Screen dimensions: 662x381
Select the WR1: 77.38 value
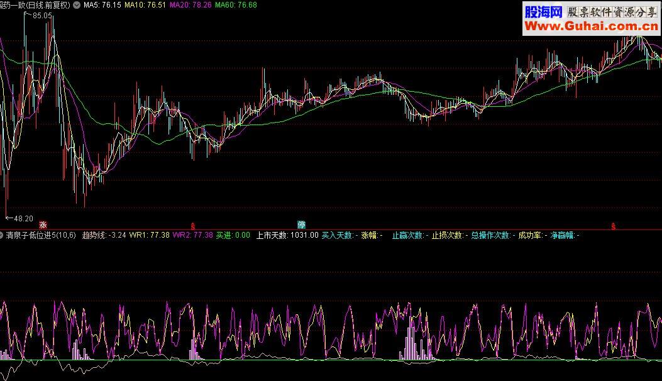coord(150,235)
